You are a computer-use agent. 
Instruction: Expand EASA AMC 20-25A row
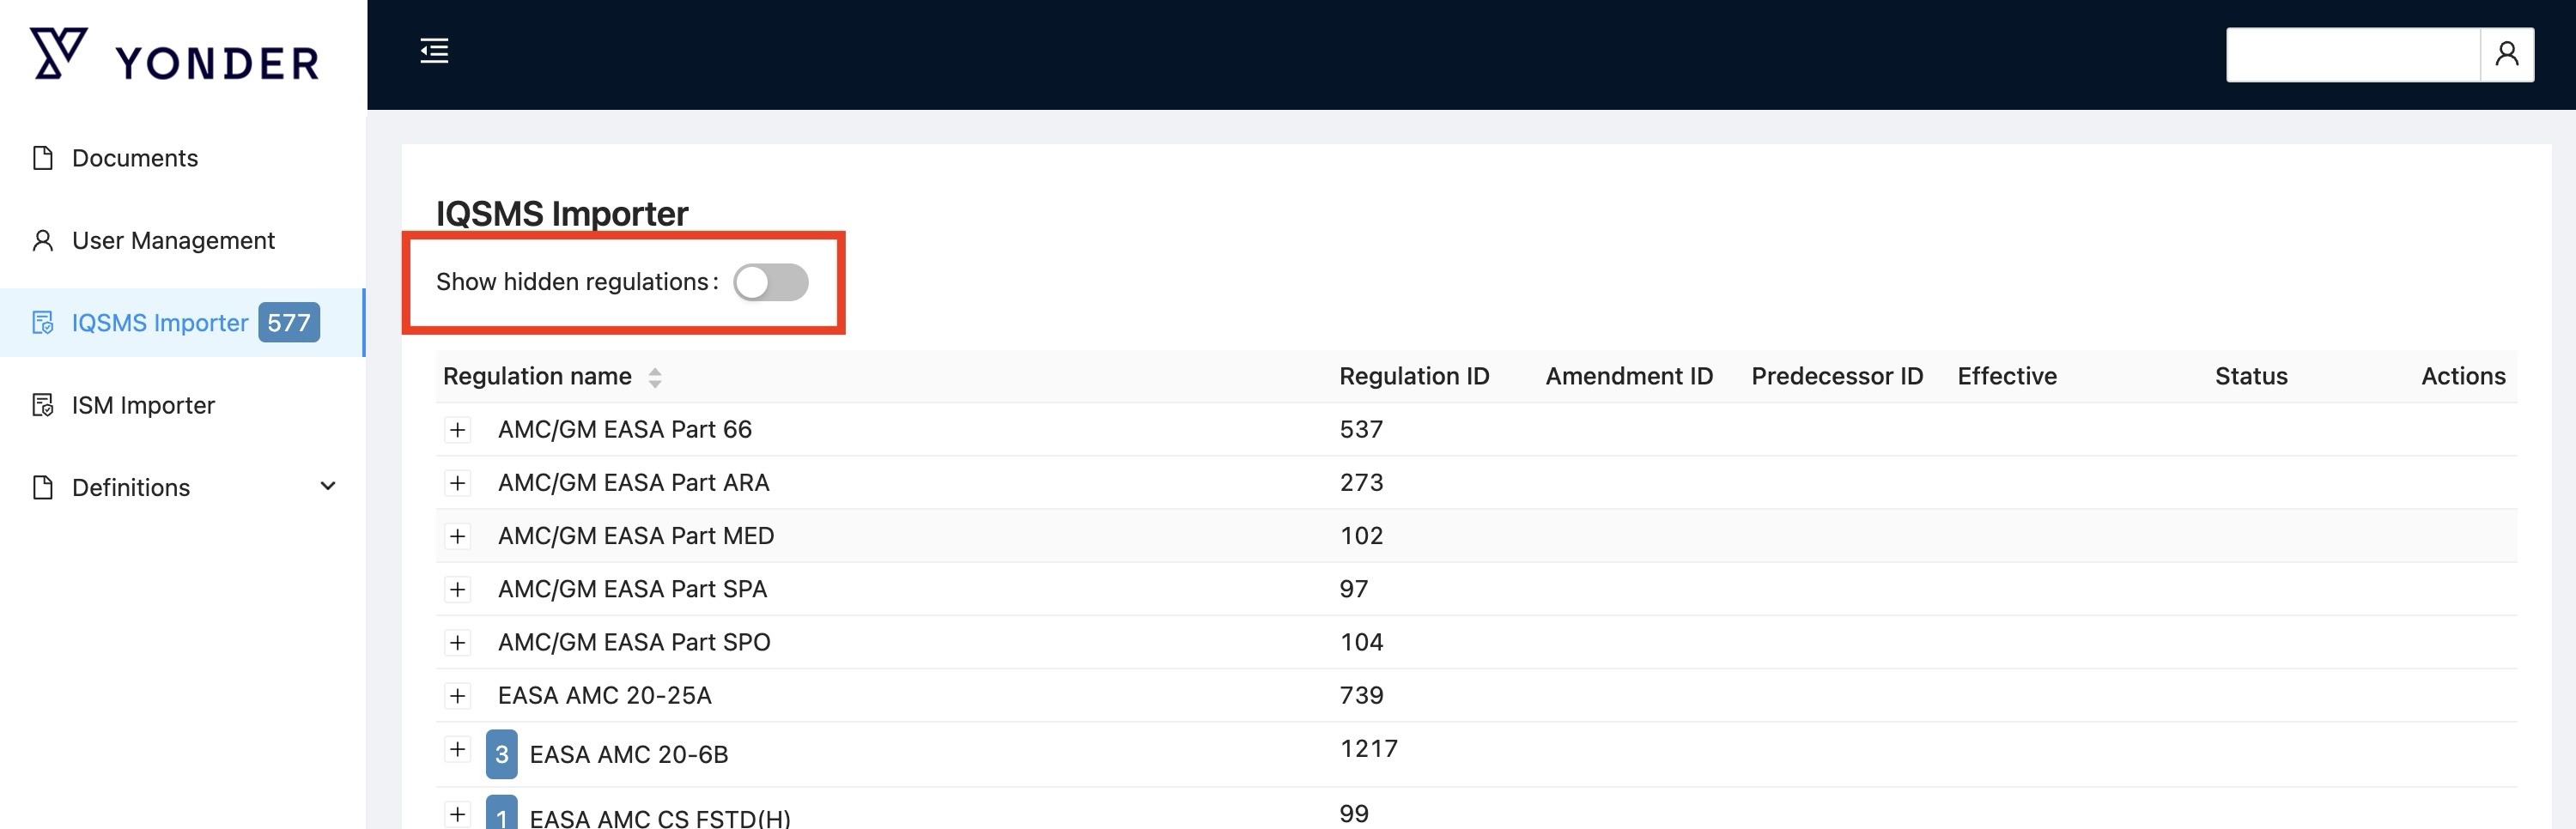(x=457, y=695)
